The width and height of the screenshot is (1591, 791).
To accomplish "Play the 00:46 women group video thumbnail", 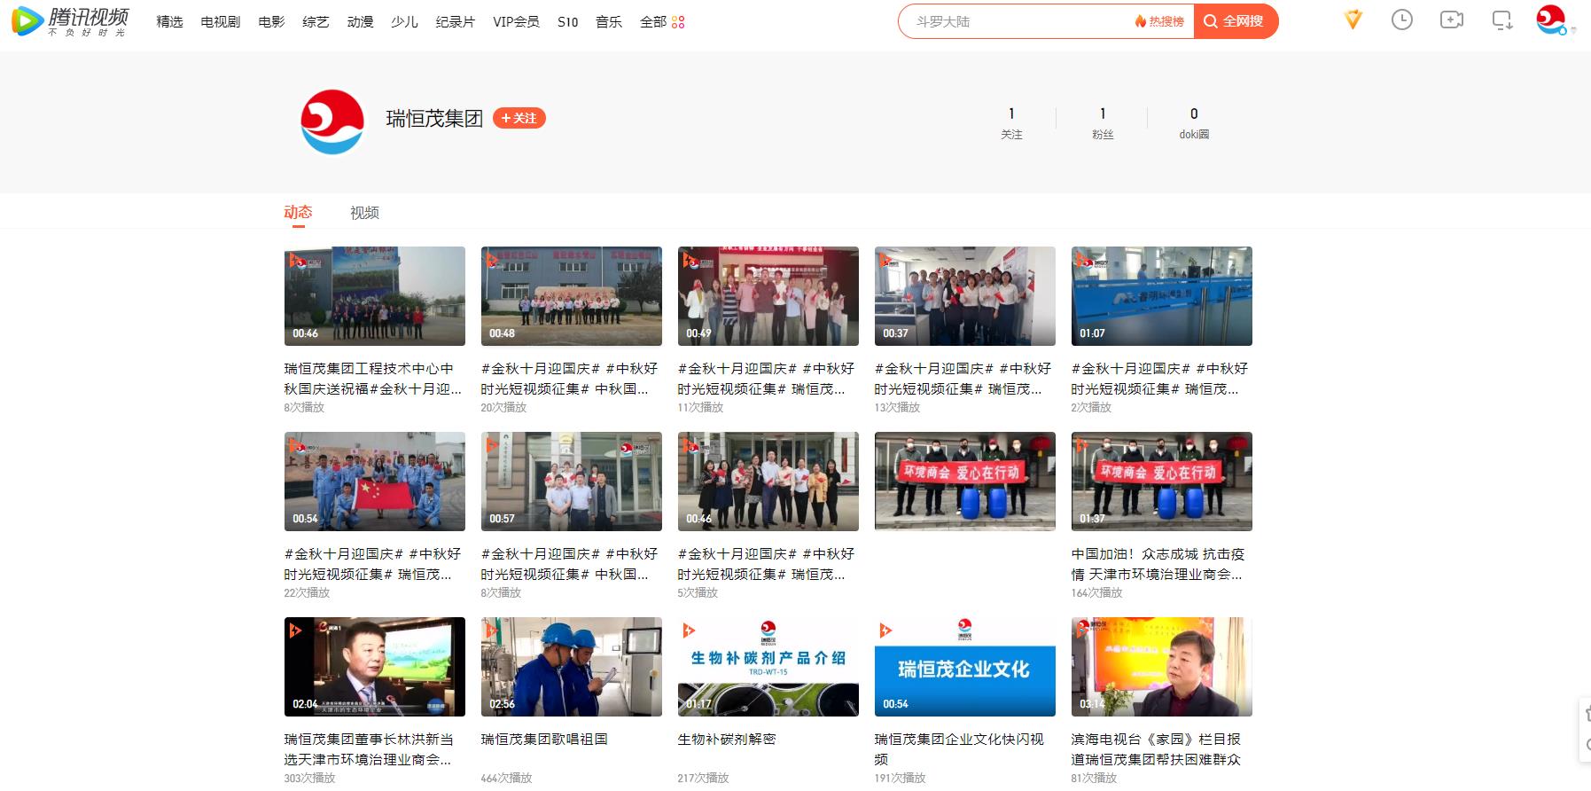I will (768, 482).
